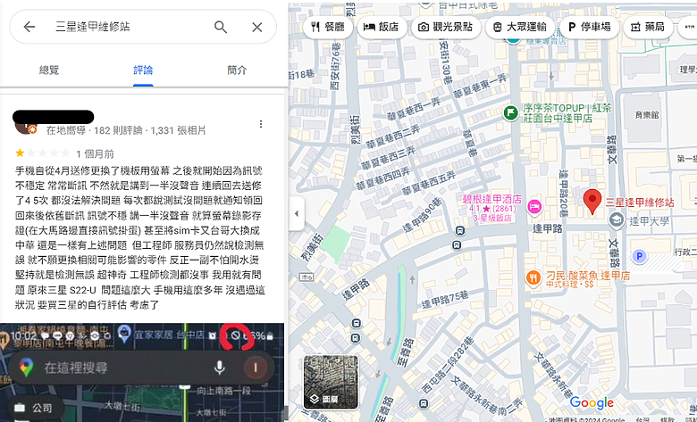The image size is (697, 422).
Task: Click the 育樂館 building label on map
Action: coord(647,115)
